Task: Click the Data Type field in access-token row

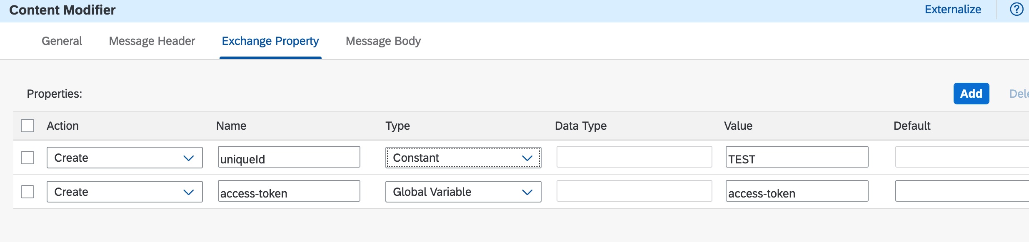Action: pos(634,191)
